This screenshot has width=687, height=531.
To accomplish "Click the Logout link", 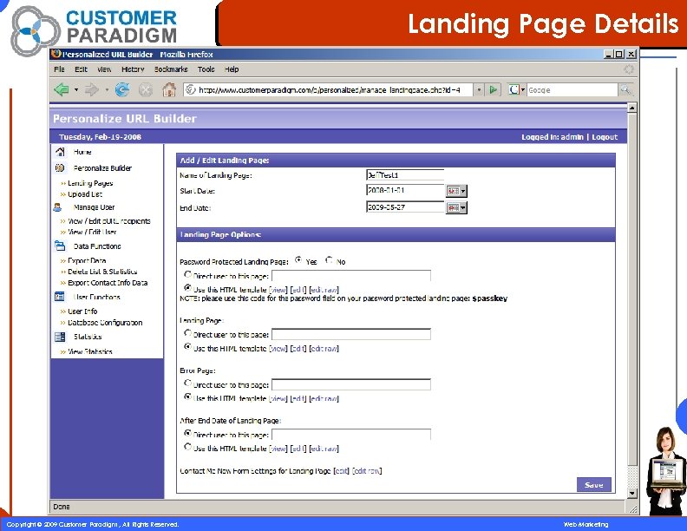I will [x=605, y=137].
